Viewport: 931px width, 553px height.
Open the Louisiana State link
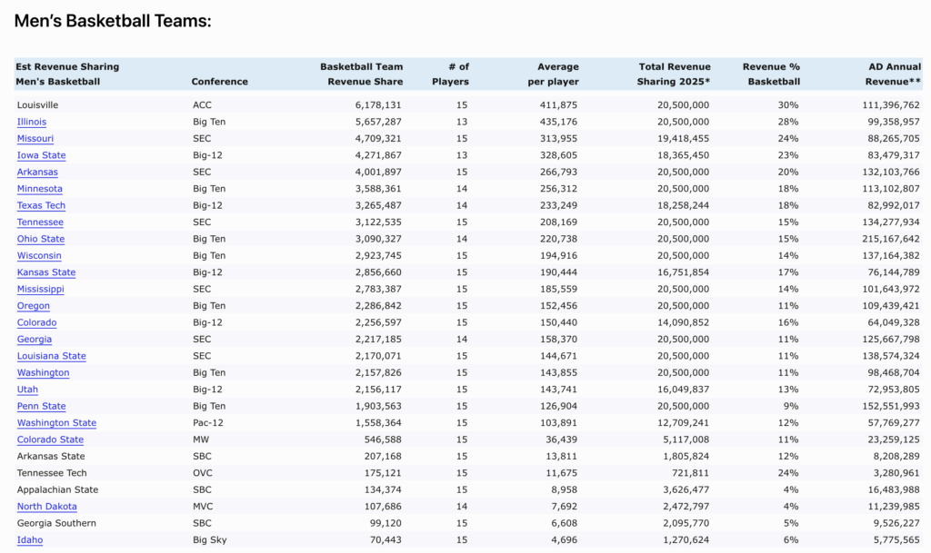coord(52,356)
